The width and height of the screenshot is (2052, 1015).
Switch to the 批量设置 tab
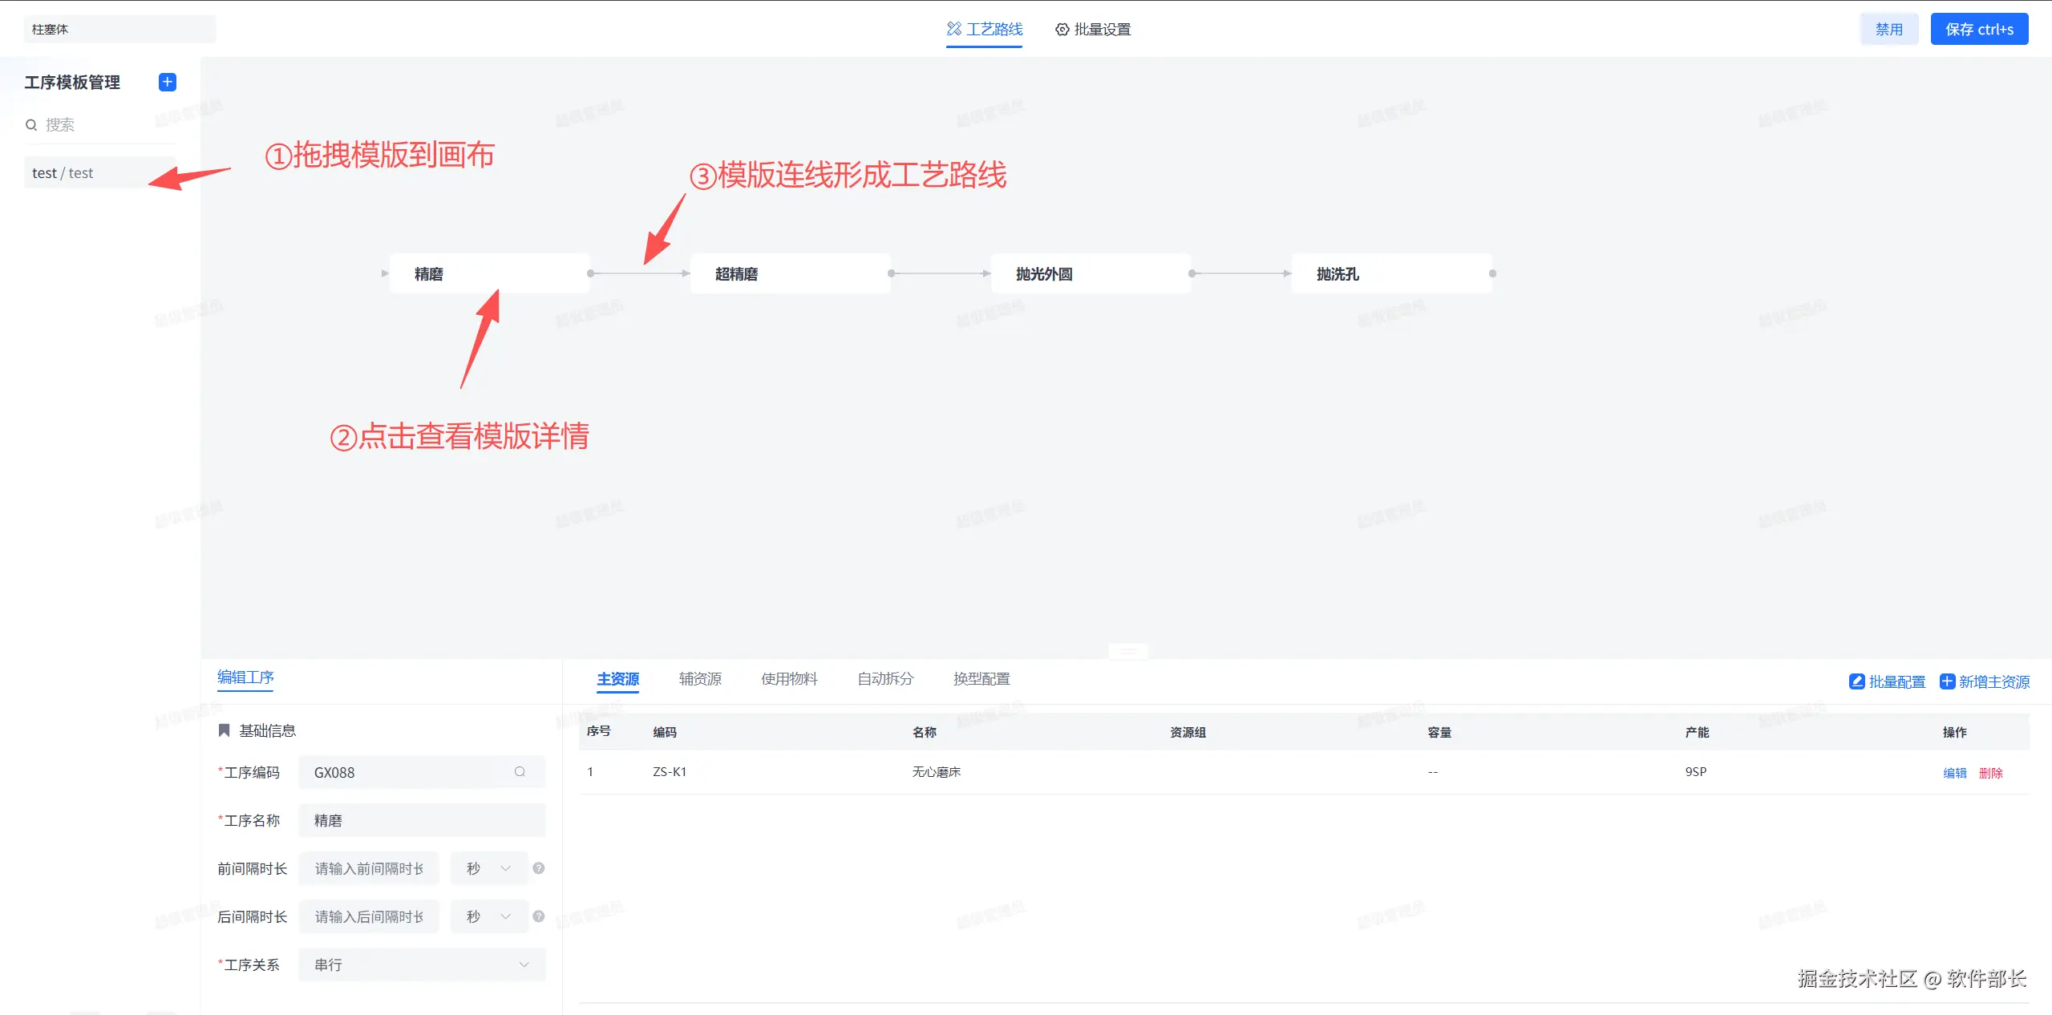(1093, 30)
